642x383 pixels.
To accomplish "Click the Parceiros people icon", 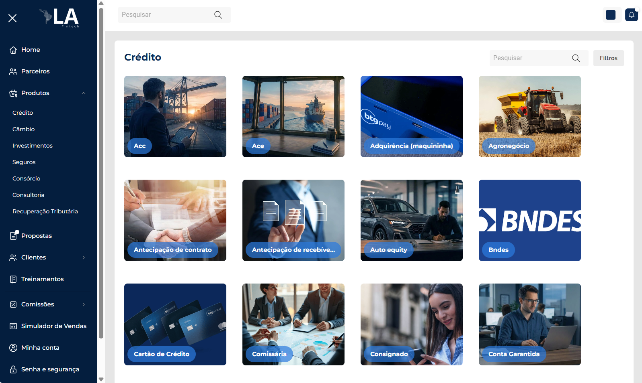I will click(13, 71).
